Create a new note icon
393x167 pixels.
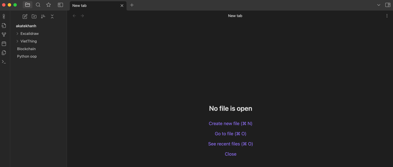pyautogui.click(x=25, y=16)
